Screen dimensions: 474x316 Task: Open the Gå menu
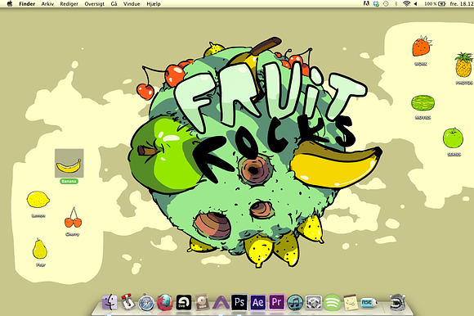(x=114, y=4)
